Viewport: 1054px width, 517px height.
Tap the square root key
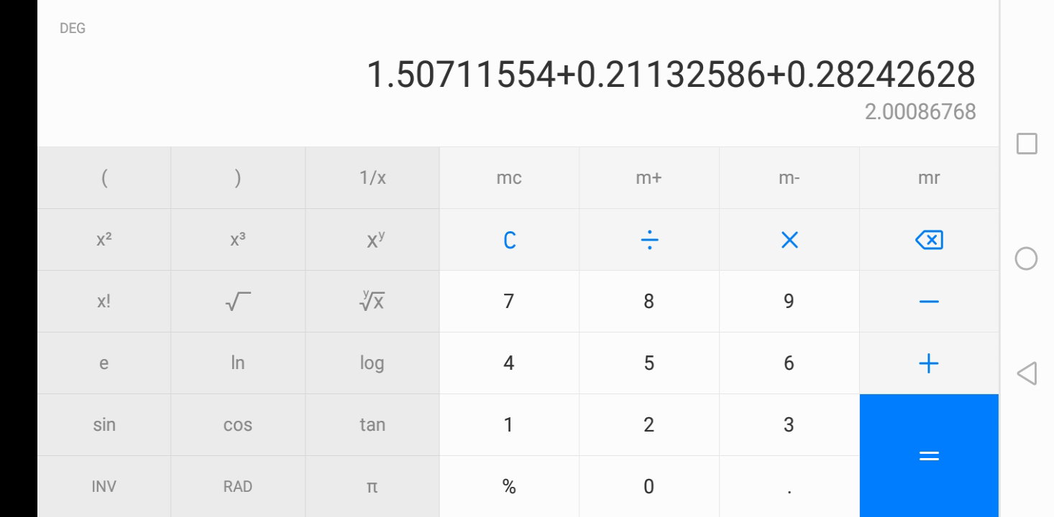click(238, 302)
